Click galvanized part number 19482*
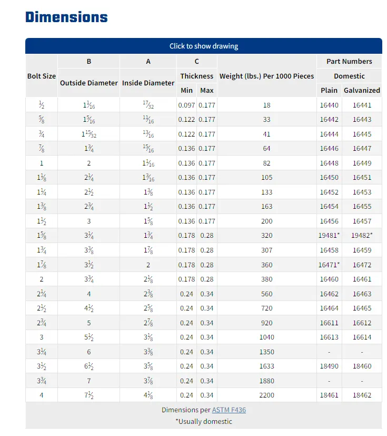Viewport: 387px width, 436px height. point(362,236)
